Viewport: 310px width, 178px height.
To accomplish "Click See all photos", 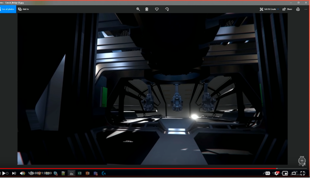I will click(8, 9).
